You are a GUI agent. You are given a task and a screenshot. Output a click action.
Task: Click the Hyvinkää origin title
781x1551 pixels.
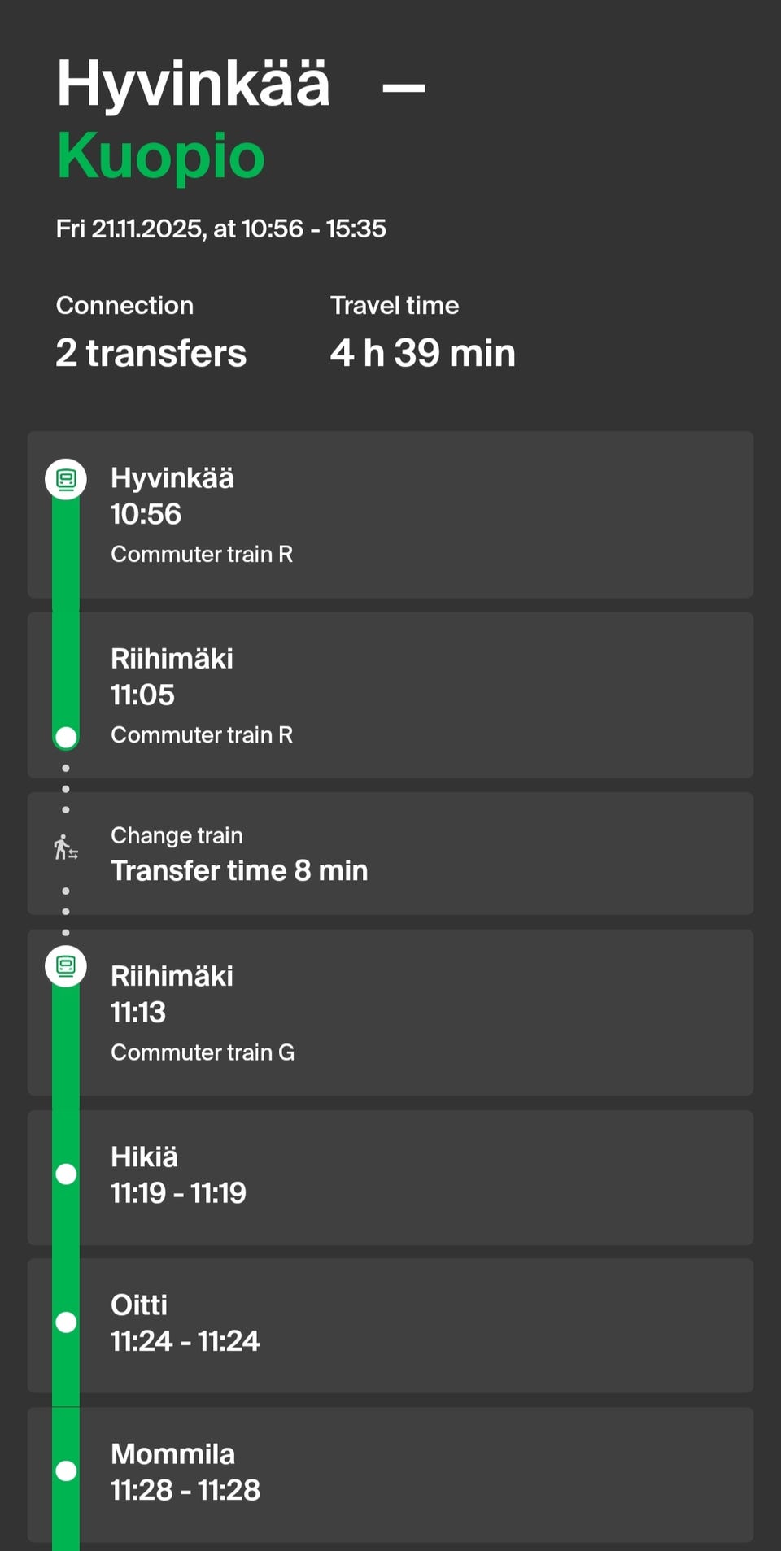tap(194, 84)
